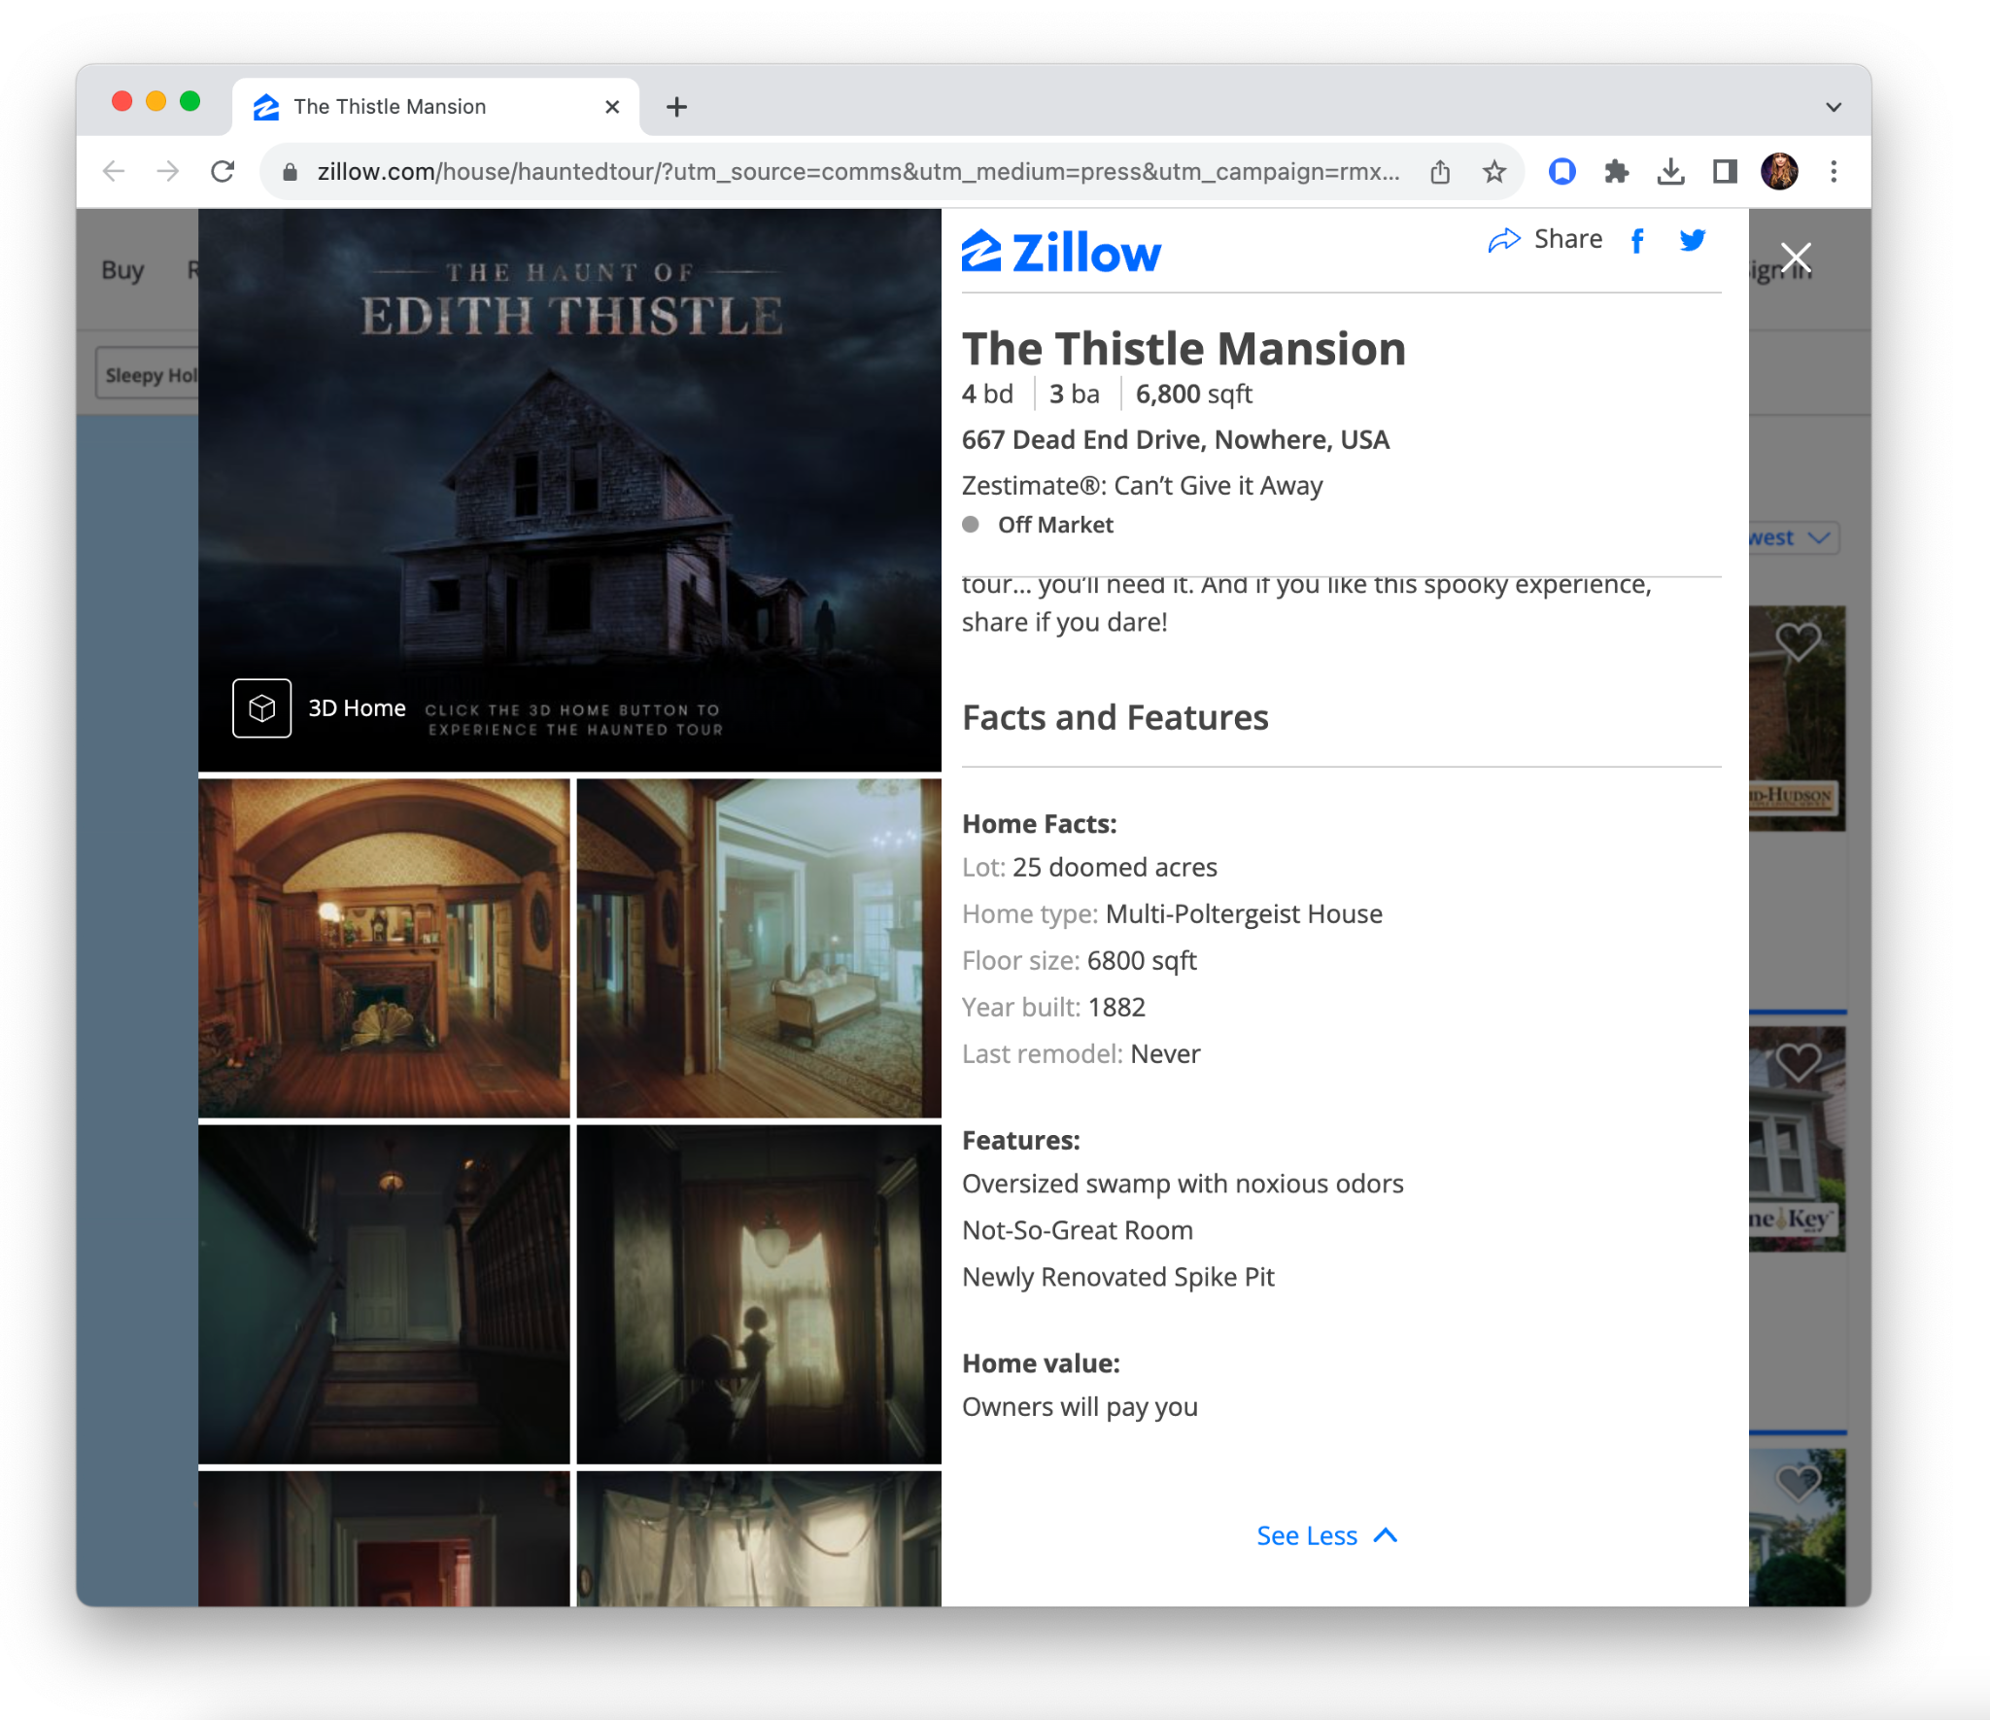Select Oversized swamp with noxious odors feature
The width and height of the screenshot is (1990, 1720).
[1183, 1184]
